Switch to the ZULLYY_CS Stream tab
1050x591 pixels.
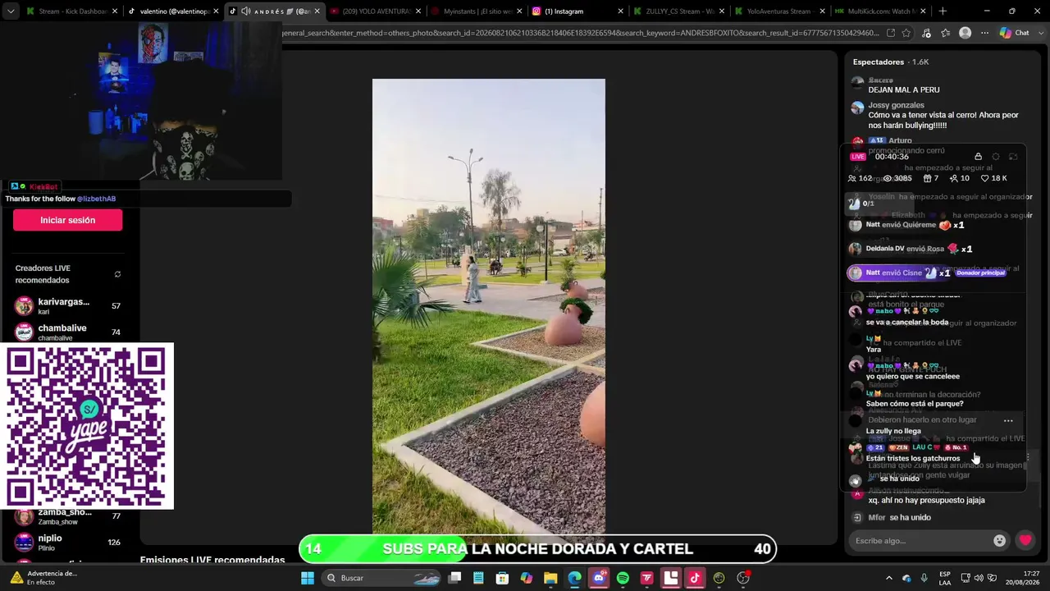pyautogui.click(x=677, y=11)
